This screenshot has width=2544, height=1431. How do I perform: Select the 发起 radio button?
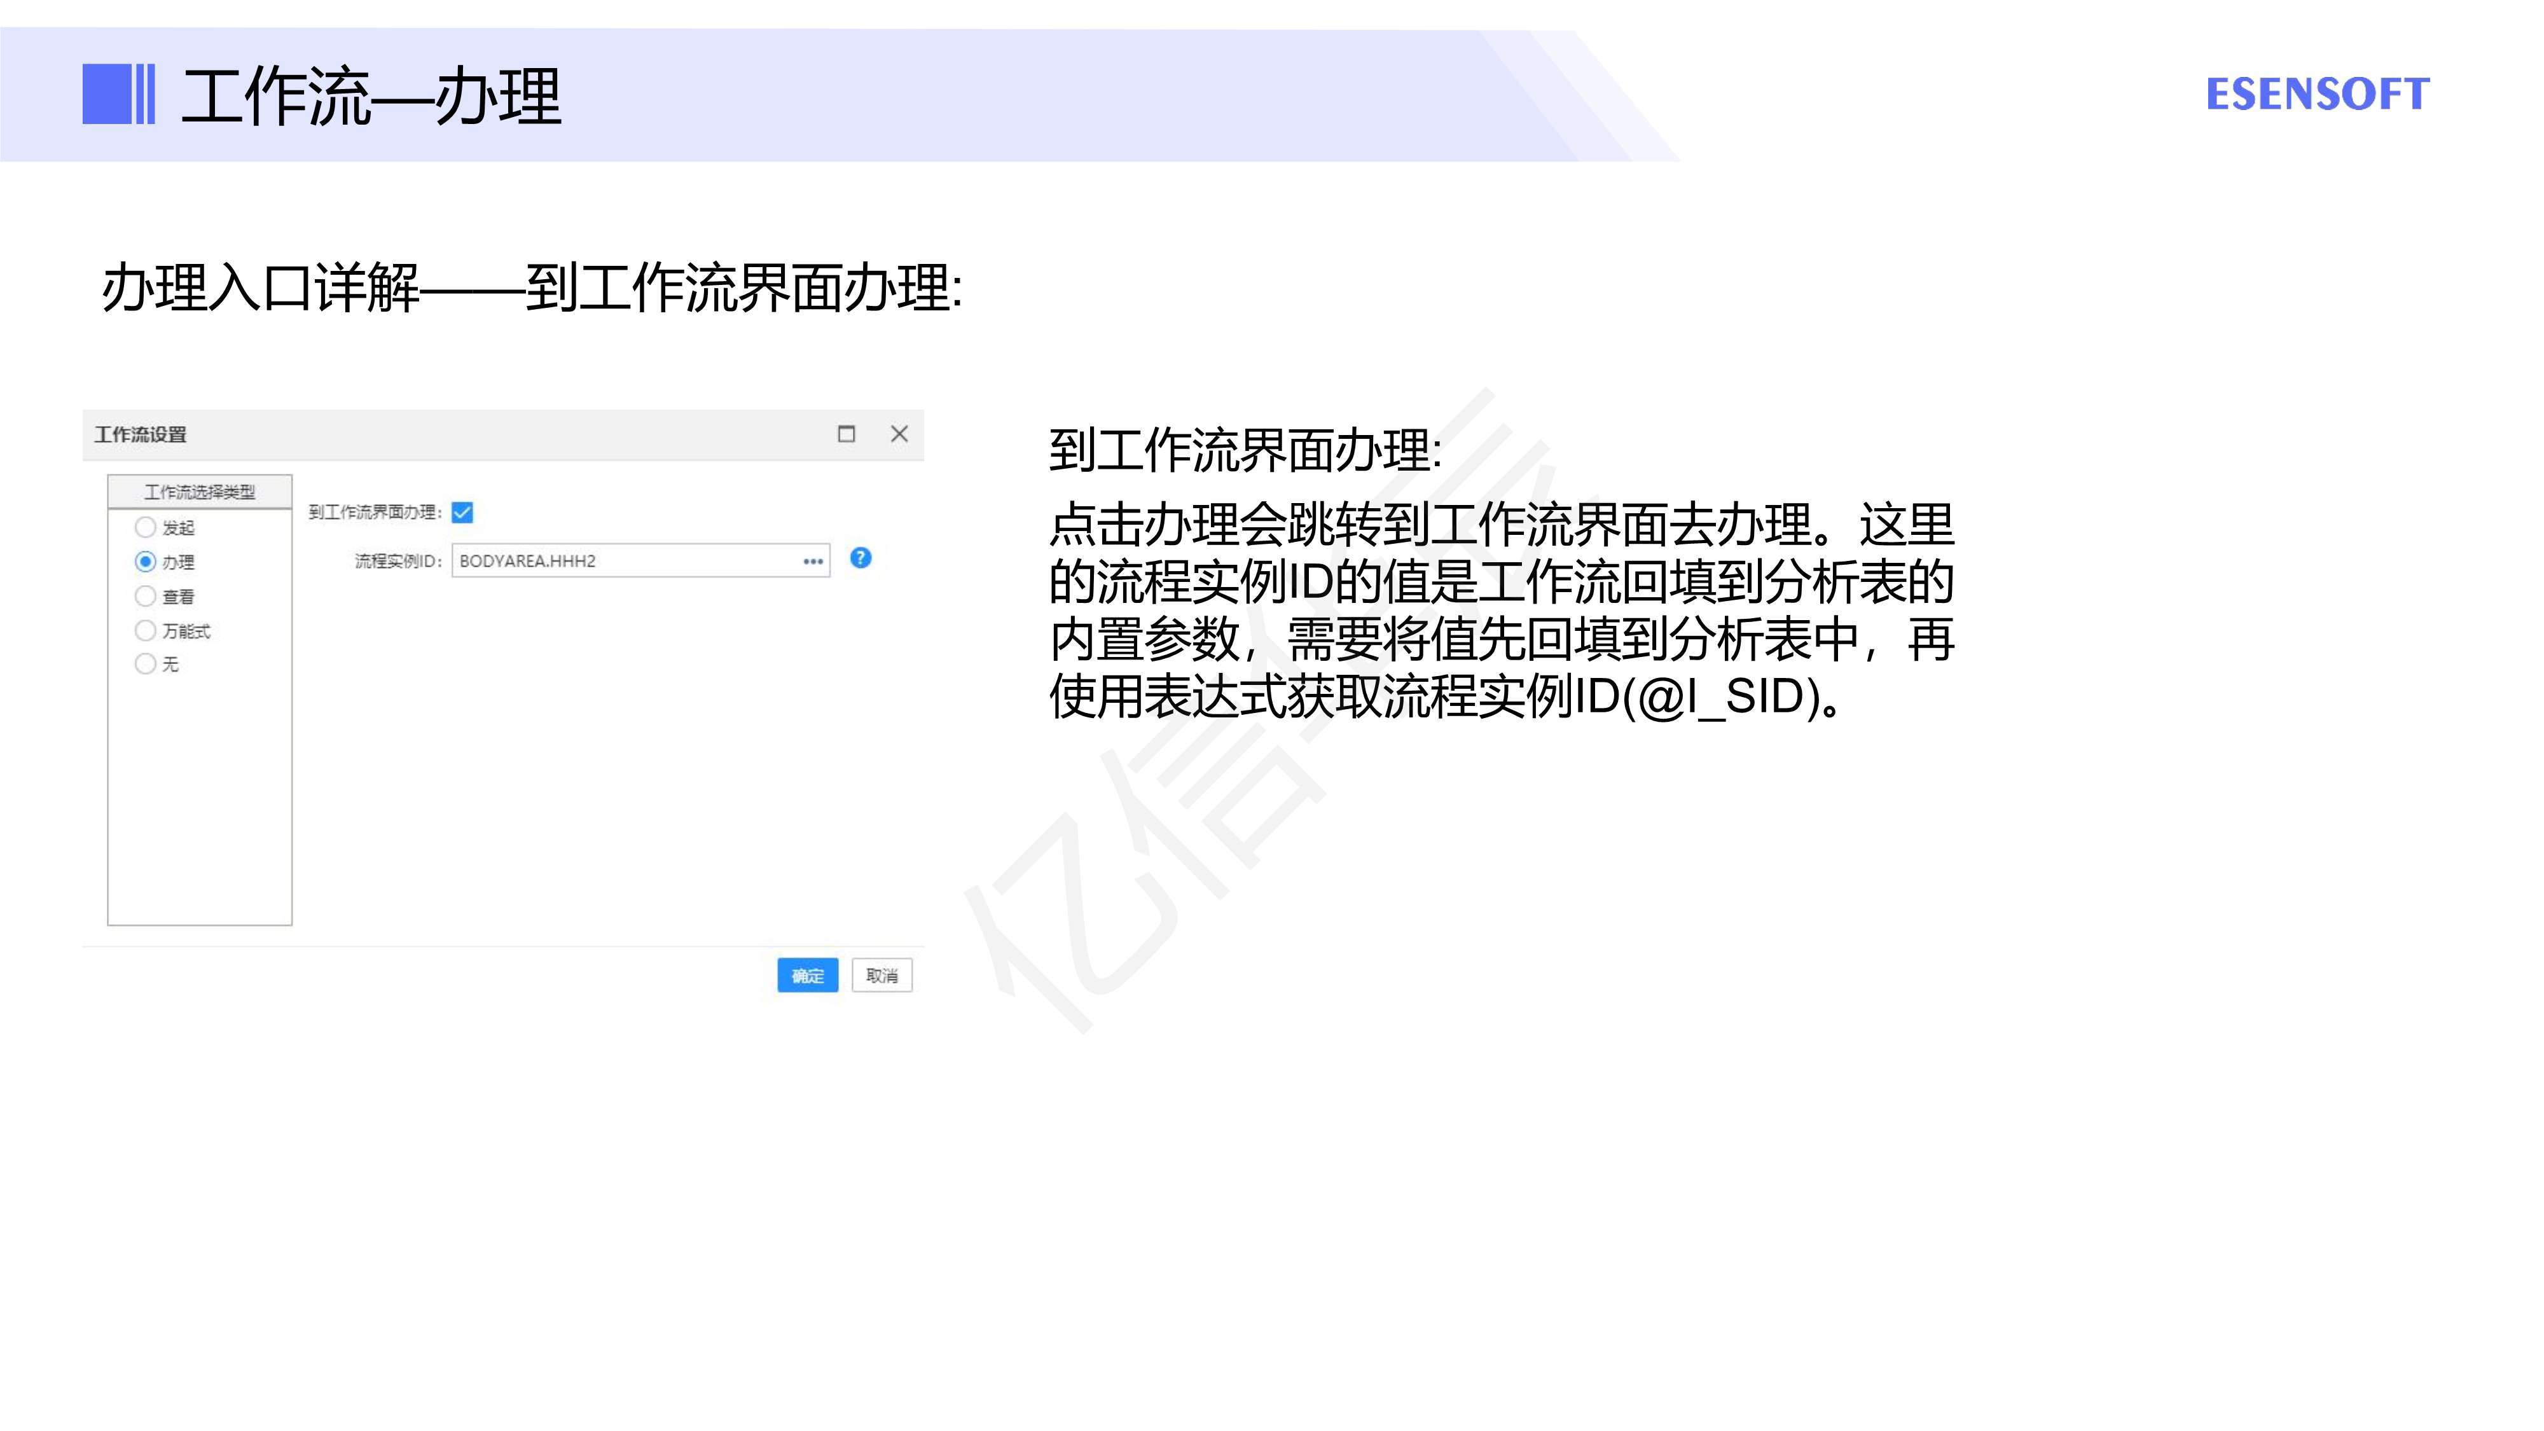click(x=145, y=527)
